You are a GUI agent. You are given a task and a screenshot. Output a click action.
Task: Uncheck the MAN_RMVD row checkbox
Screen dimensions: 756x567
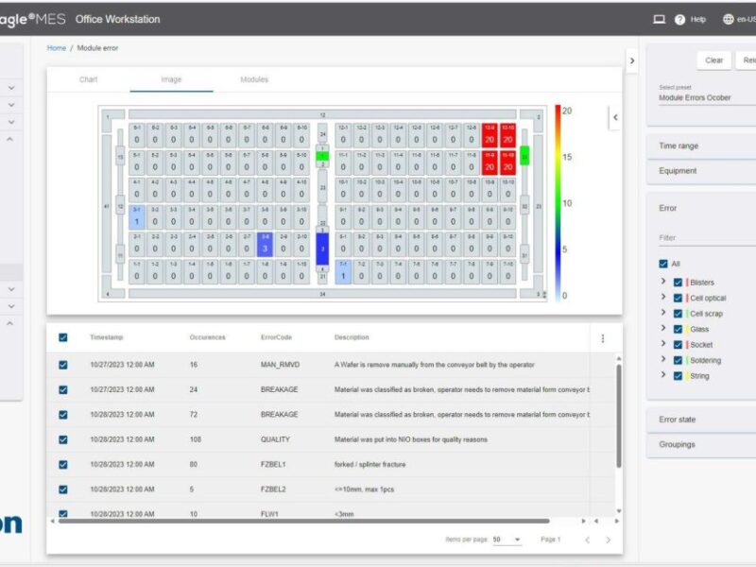(63, 365)
